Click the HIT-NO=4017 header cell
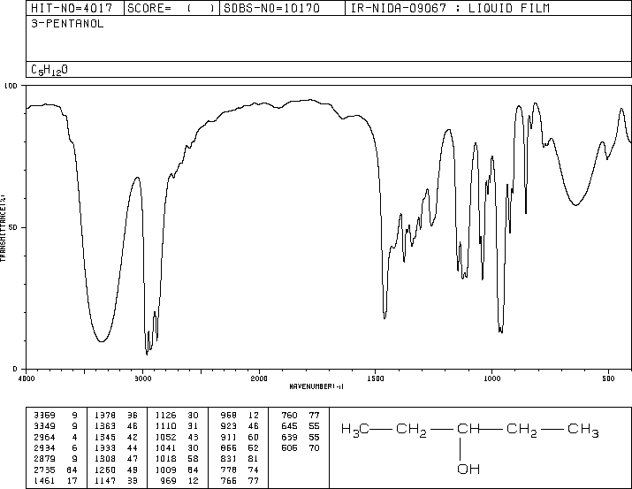 (75, 8)
